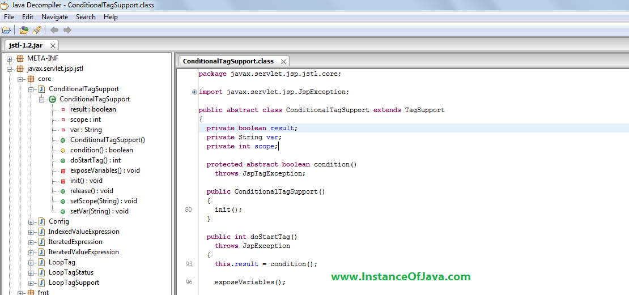The width and height of the screenshot is (629, 295).
Task: Close the ConditionalTagSupport.class tab
Action: click(283, 62)
